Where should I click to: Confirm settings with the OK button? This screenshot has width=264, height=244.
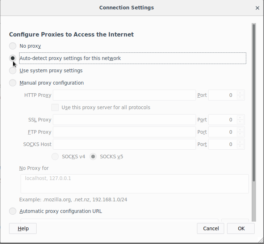coord(241,228)
